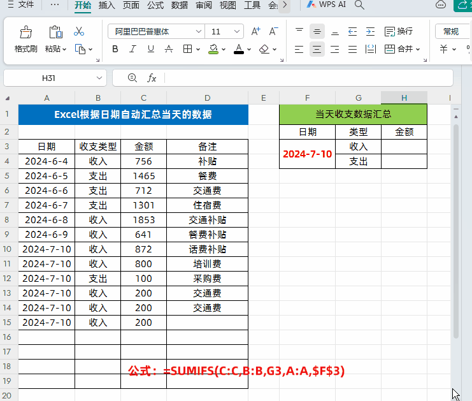Viewport: 472px width, 401px height.
Task: Click the search magnifier icon
Action: click(359, 5)
